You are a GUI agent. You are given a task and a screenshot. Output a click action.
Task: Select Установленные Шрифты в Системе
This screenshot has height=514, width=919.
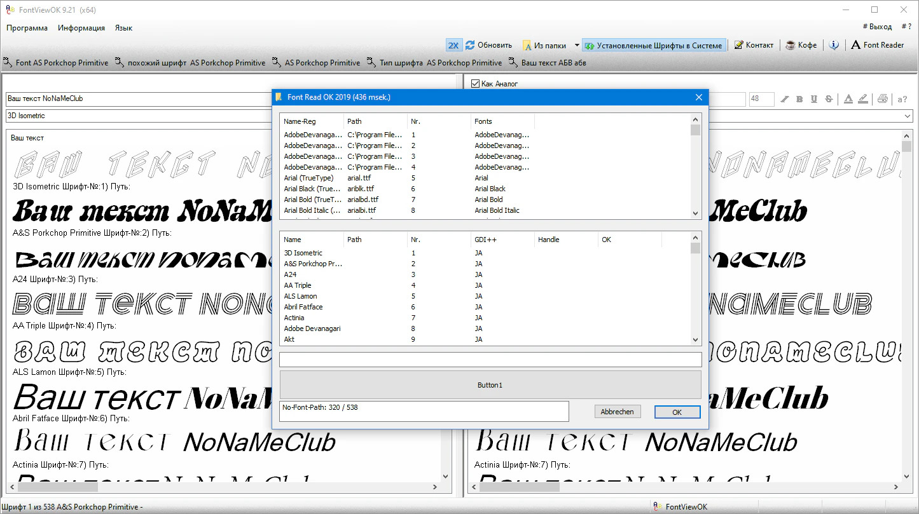(x=654, y=45)
